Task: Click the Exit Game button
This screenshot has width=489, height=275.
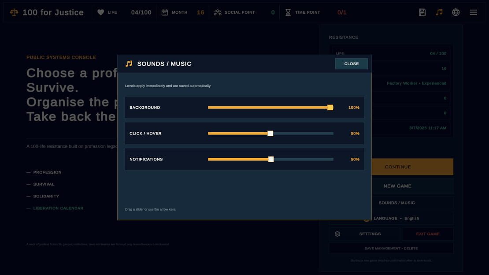Action: coord(428,234)
